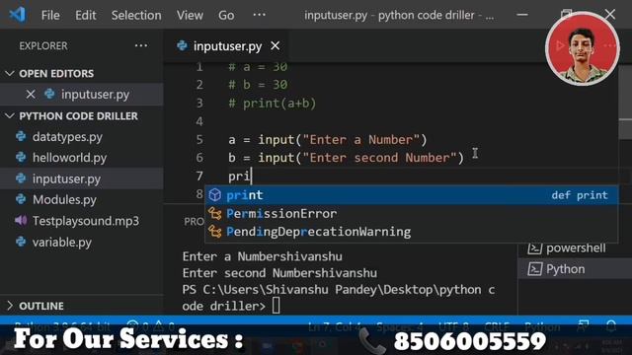
Task: Click the Python terminal icon
Action: pyautogui.click(x=535, y=269)
